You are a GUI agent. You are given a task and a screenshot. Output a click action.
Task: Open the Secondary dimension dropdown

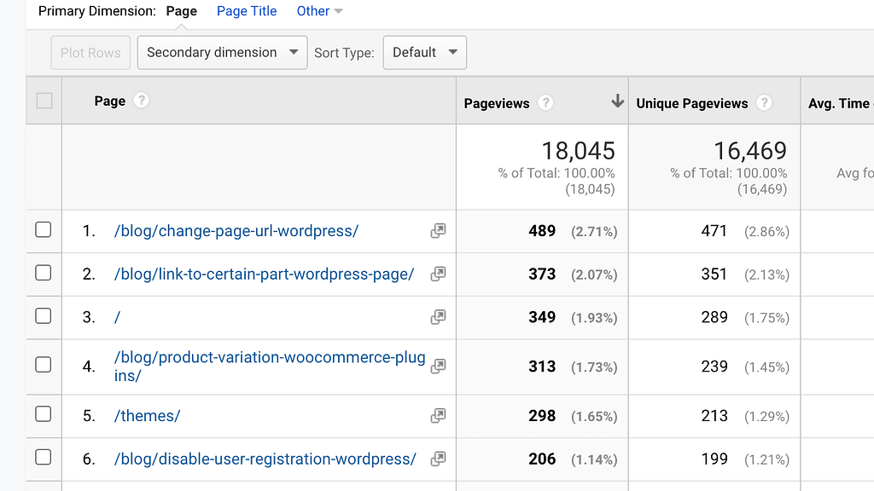(223, 52)
